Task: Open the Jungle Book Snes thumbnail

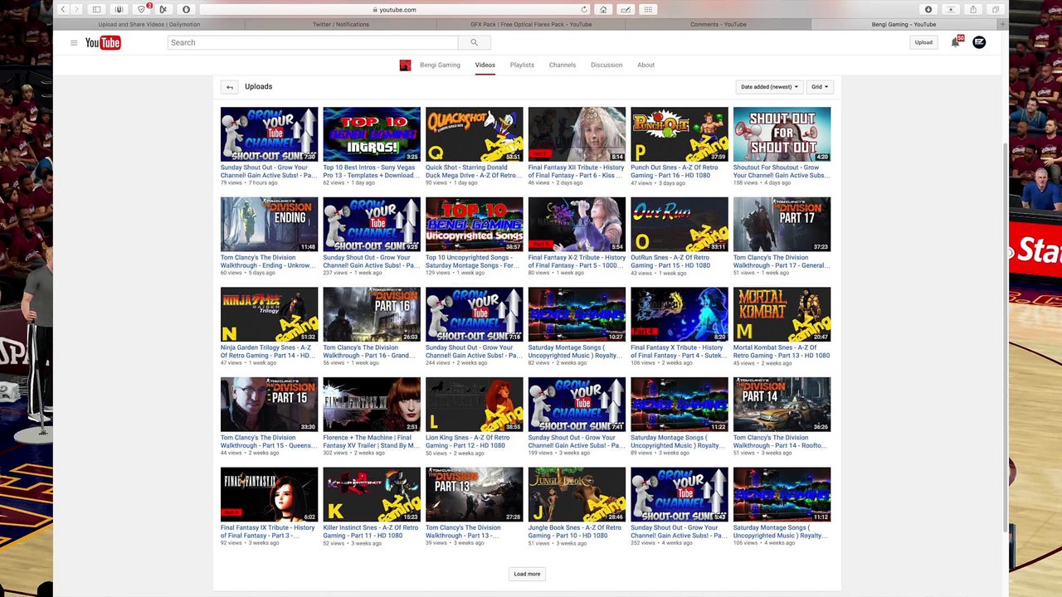Action: 577,494
